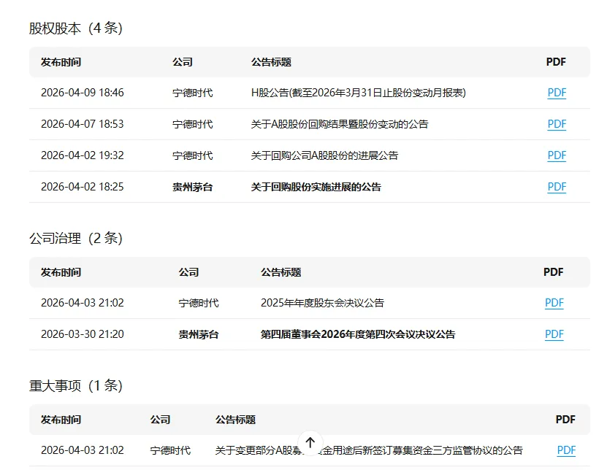Click 发布时间 header in 公司治理 table
Image resolution: width=607 pixels, height=470 pixels.
click(x=61, y=272)
